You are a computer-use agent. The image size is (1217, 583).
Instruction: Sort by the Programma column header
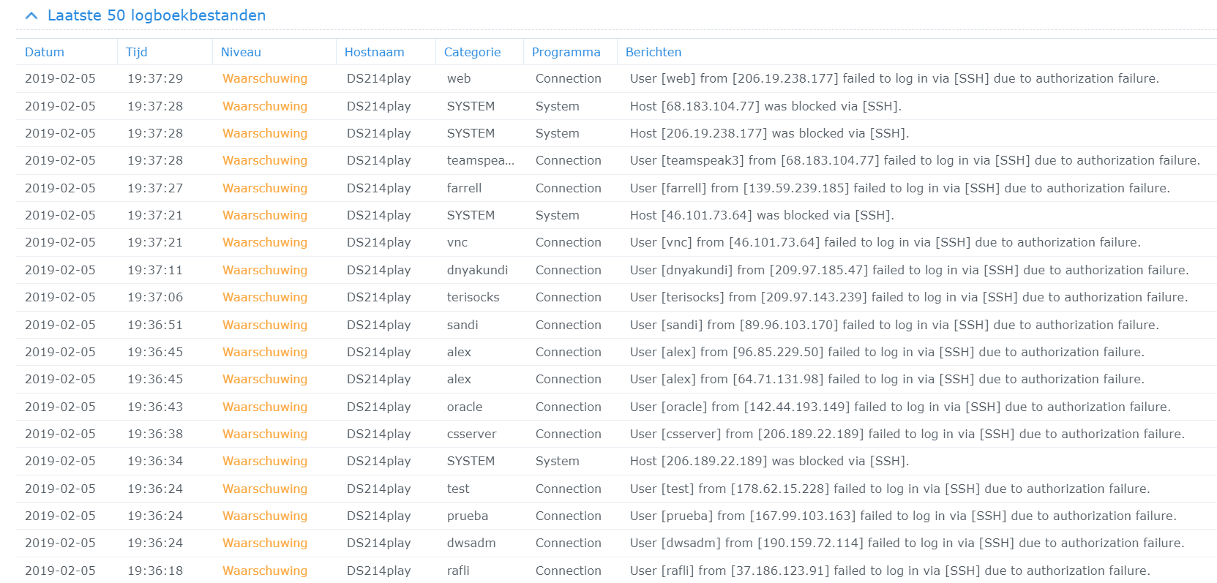click(566, 52)
